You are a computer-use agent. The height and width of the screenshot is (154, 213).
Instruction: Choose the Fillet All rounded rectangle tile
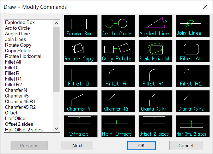point(193,51)
